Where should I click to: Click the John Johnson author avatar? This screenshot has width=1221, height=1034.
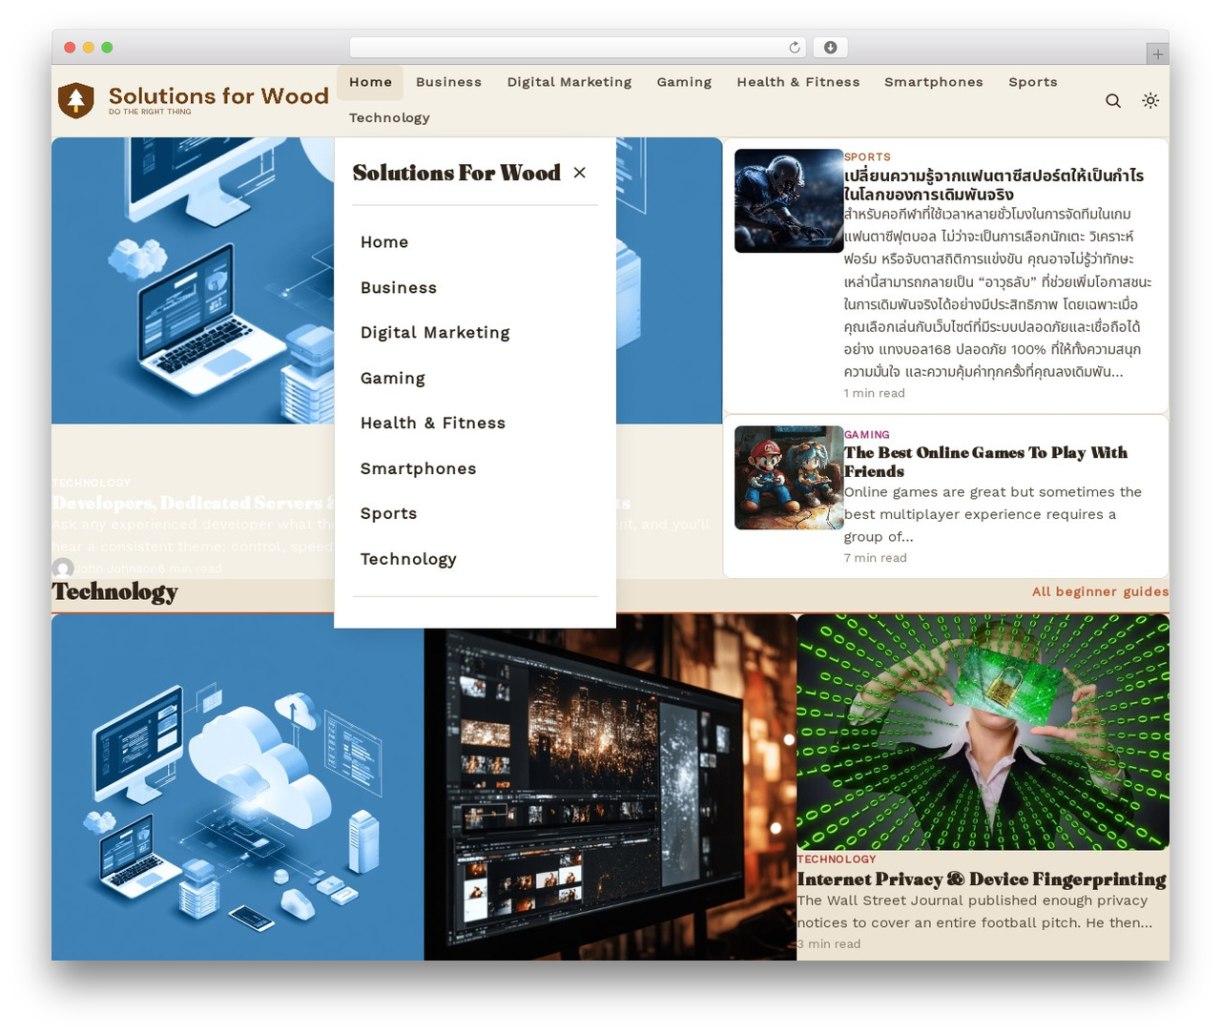63,569
